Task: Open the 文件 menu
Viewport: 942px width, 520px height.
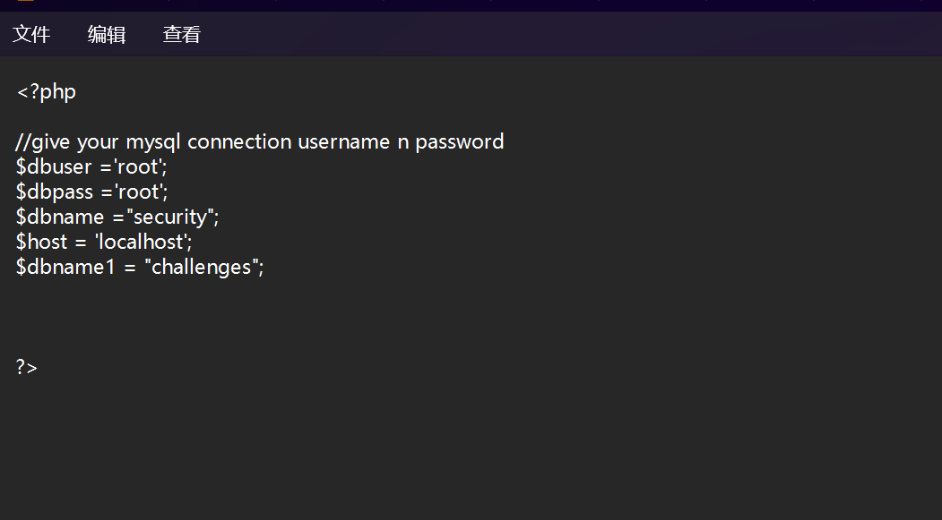Action: [x=31, y=34]
